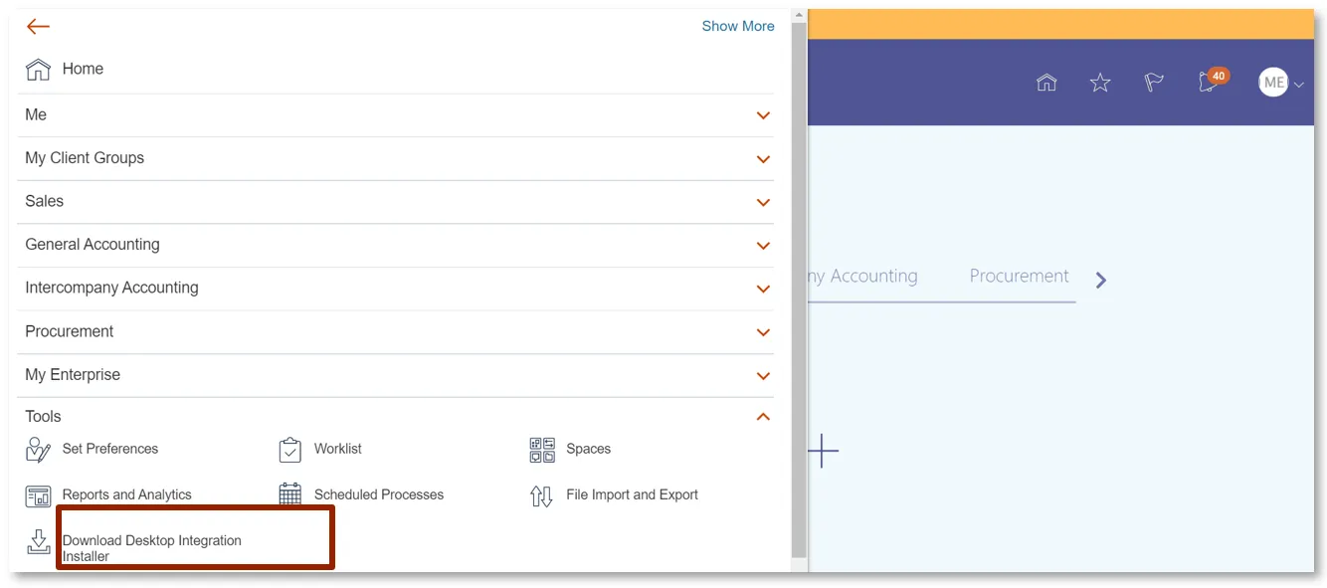Open the Spaces icon

[x=542, y=450]
